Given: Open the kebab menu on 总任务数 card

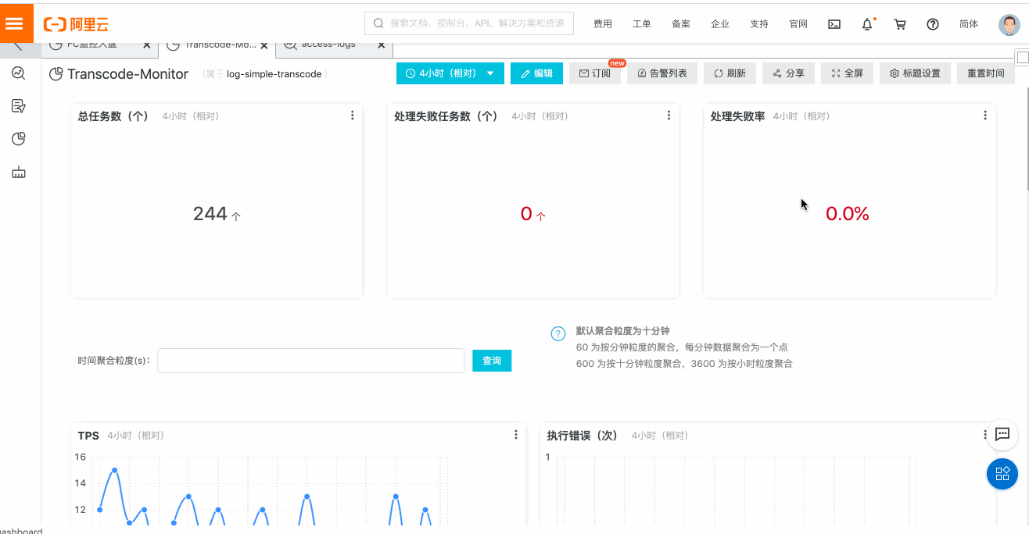Looking at the screenshot, I should click(352, 115).
